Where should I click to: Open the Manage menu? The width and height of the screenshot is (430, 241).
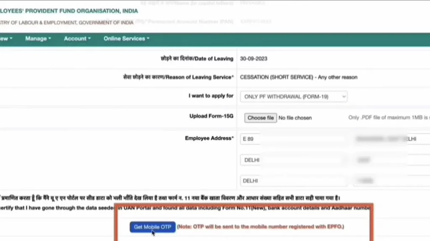click(35, 38)
